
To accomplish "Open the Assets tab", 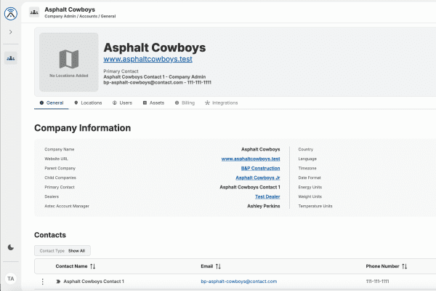I will coord(153,103).
